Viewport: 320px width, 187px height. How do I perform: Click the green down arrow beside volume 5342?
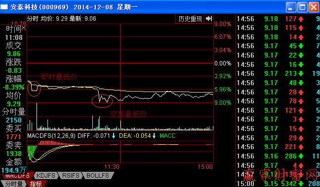pyautogui.click(x=301, y=184)
